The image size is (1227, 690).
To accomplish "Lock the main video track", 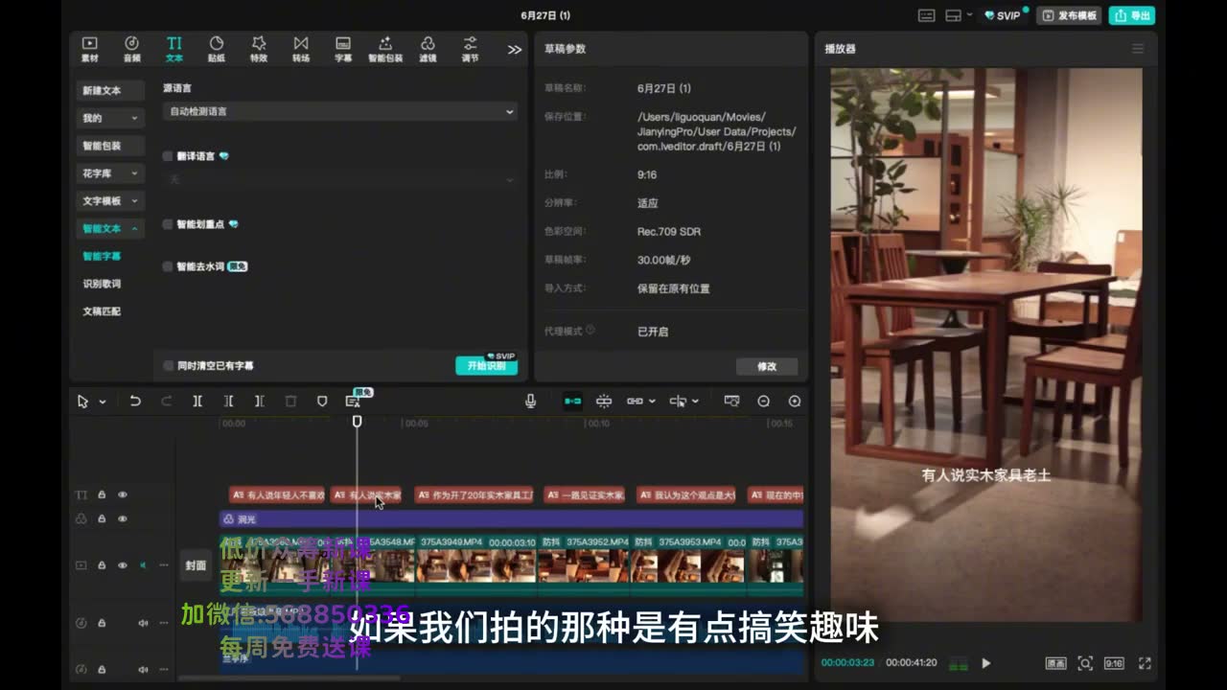I will coord(102,565).
